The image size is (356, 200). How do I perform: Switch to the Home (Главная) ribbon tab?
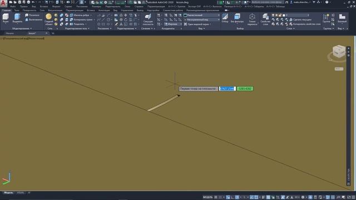pos(6,11)
